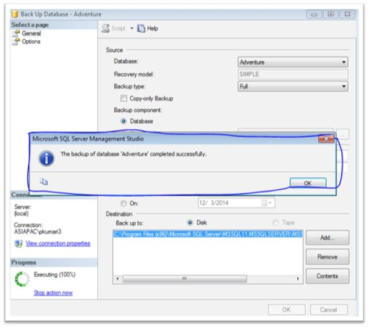Select the backup path C:\Program Files entry

(x=208, y=234)
